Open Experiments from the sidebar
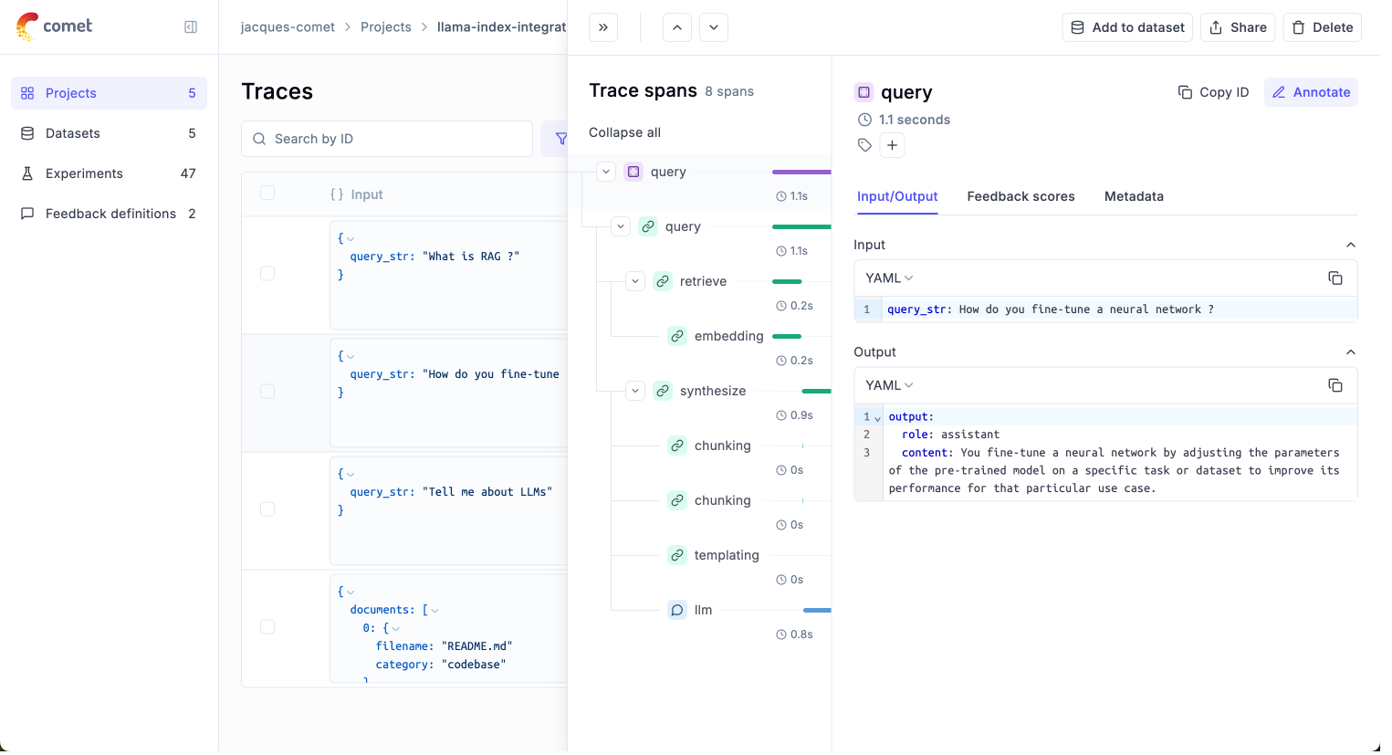 pyautogui.click(x=83, y=173)
